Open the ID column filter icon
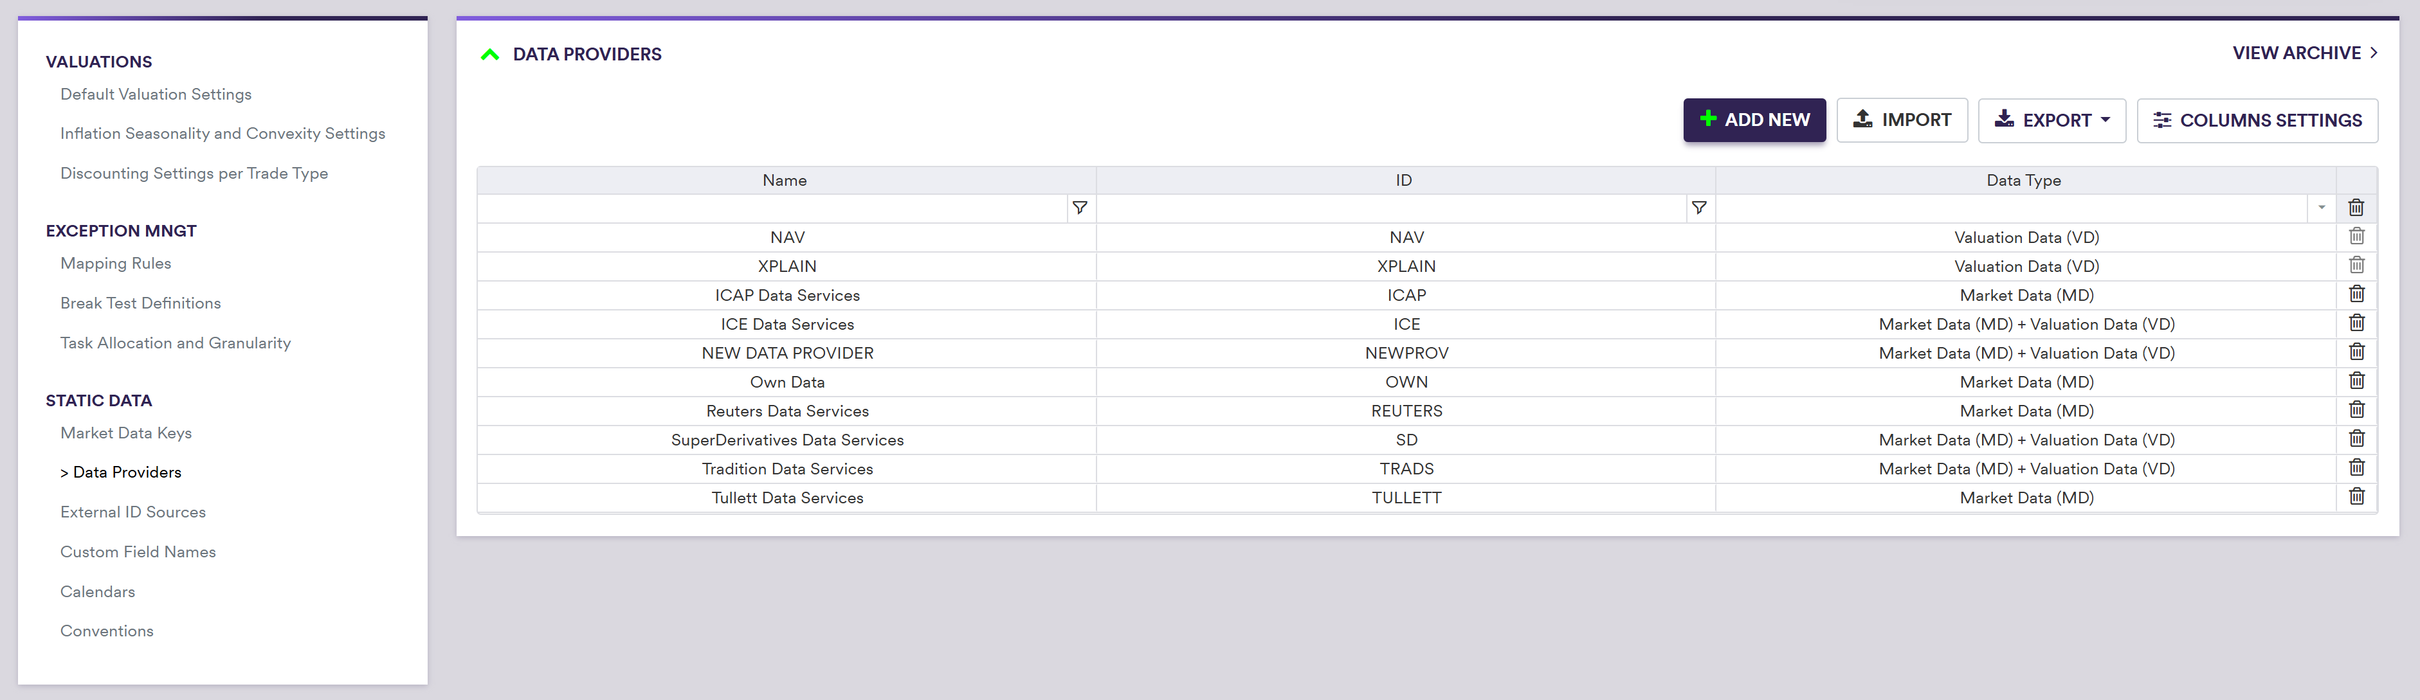 1698,208
